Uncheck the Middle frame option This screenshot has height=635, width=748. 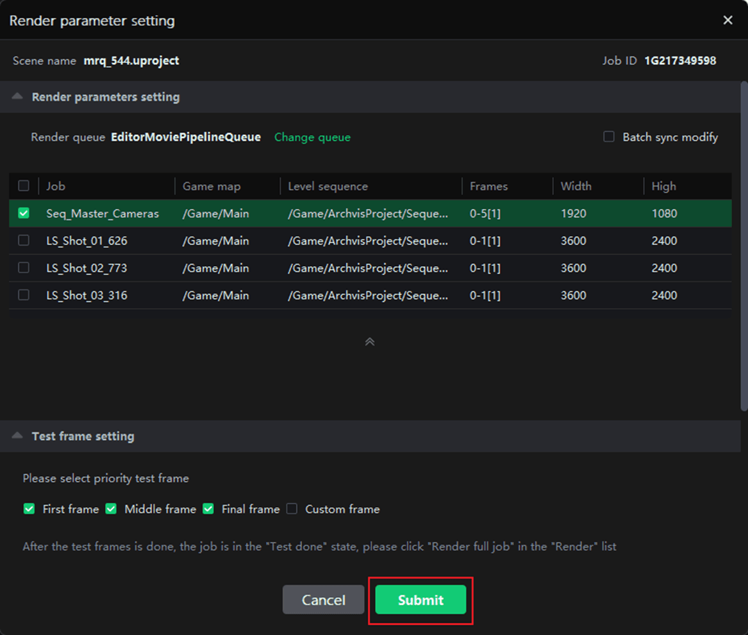click(111, 509)
